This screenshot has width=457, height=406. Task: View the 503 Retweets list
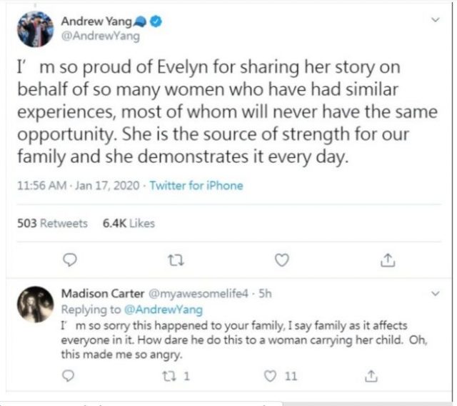pos(52,223)
